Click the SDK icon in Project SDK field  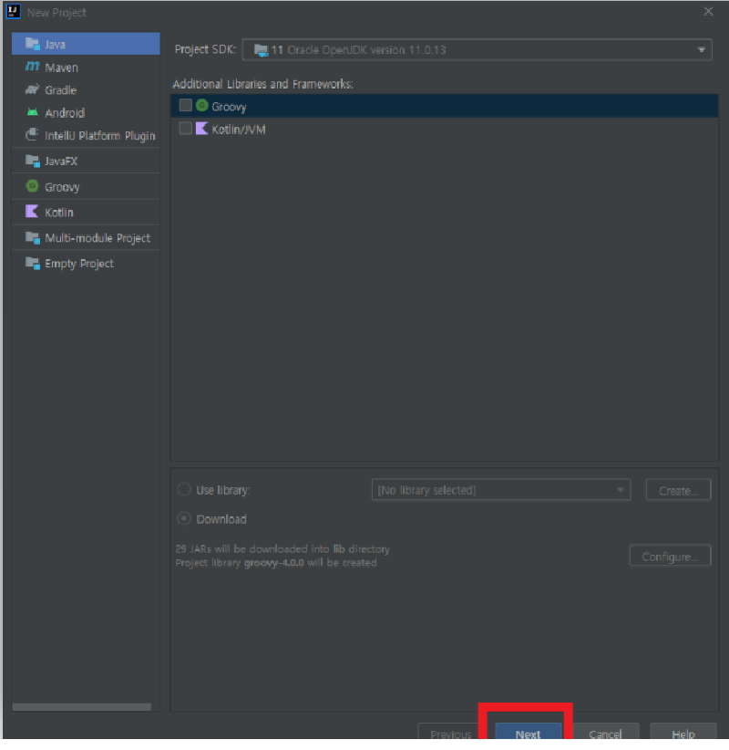click(262, 50)
